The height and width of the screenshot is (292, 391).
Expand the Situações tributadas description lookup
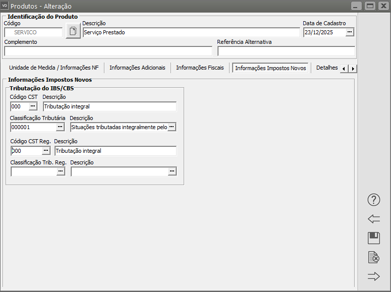click(172, 127)
